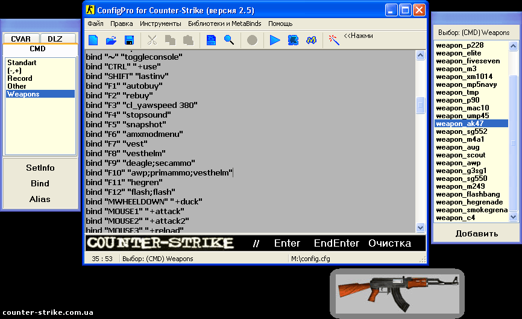This screenshot has width=522, height=319.
Task: Click Очистка to clear
Action: tap(389, 243)
